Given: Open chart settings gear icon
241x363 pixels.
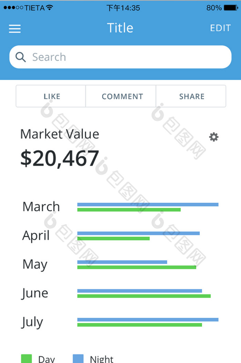Looking at the screenshot, I should [x=214, y=137].
